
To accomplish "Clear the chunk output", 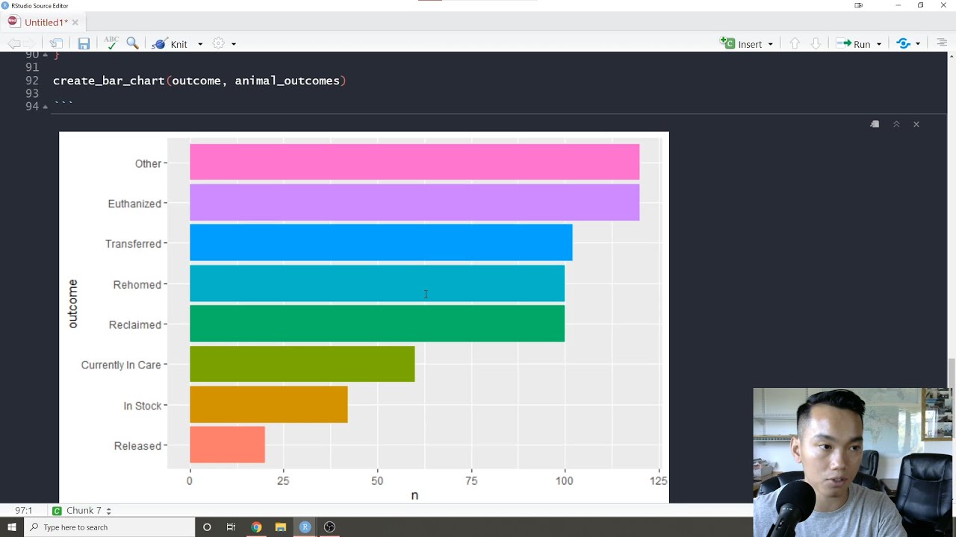I will coord(916,124).
